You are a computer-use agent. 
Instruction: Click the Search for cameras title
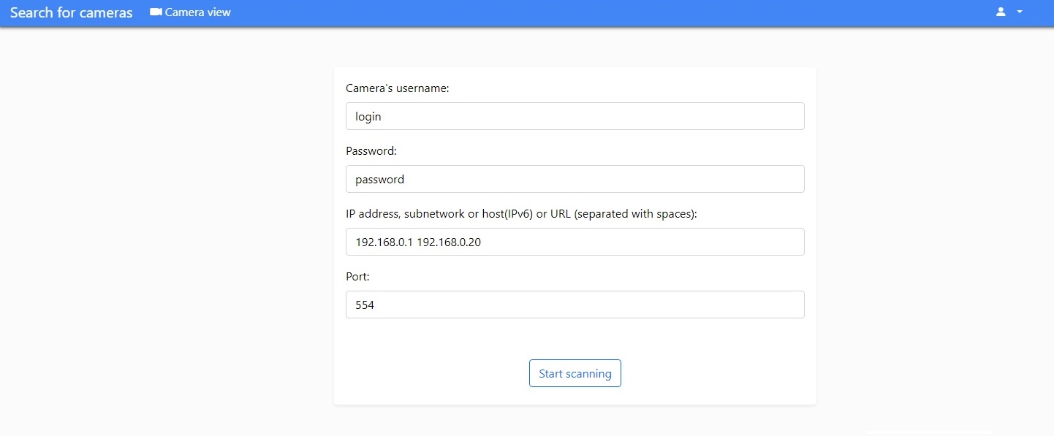(x=72, y=12)
